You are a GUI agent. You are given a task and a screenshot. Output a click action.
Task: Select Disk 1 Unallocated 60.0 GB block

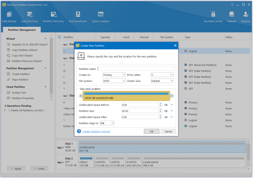pos(162,147)
